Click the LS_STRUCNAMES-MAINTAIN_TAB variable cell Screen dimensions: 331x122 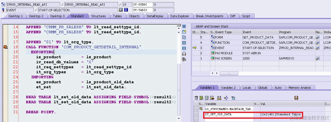pos(229,109)
